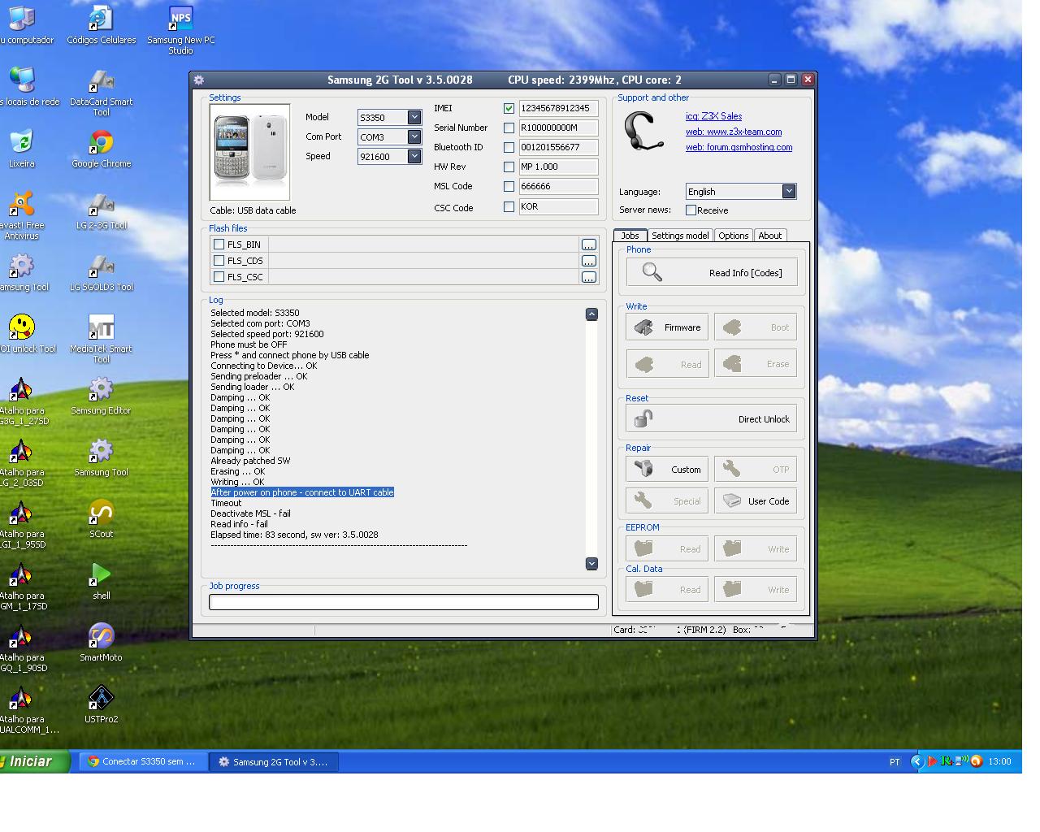The width and height of the screenshot is (1040, 832).
Task: Open the shell desktop shortcut
Action: (x=101, y=581)
